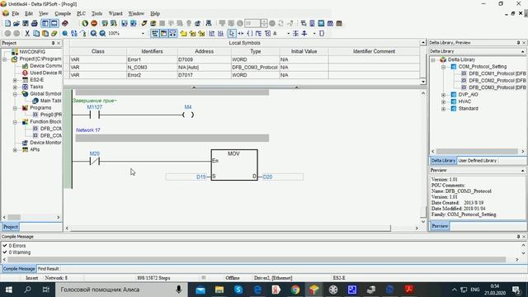Open Chrome from the taskbar

[x=295, y=290]
